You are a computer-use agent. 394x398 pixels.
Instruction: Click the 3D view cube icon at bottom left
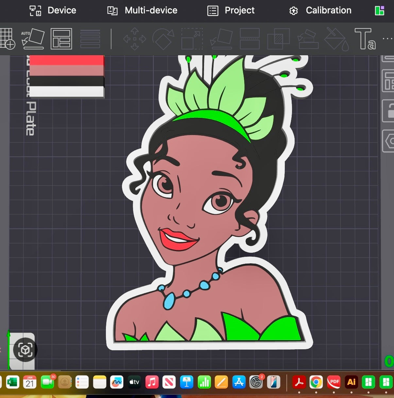[25, 350]
